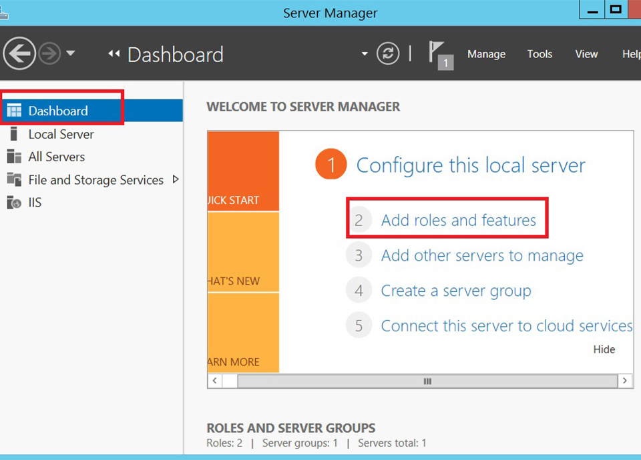Click Add roles and features
Viewport: 641px width, 460px height.
pyautogui.click(x=458, y=221)
